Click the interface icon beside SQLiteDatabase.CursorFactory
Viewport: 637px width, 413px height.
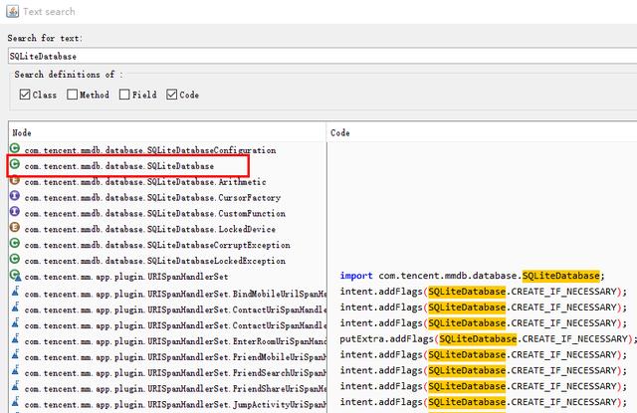(x=15, y=196)
